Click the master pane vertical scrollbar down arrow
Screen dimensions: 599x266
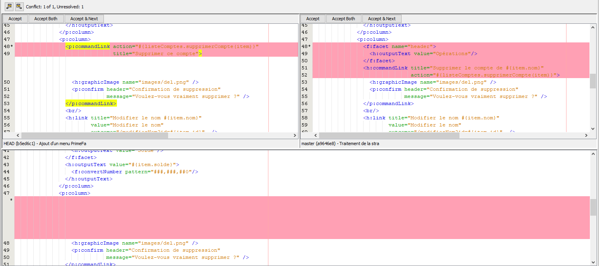click(x=593, y=129)
